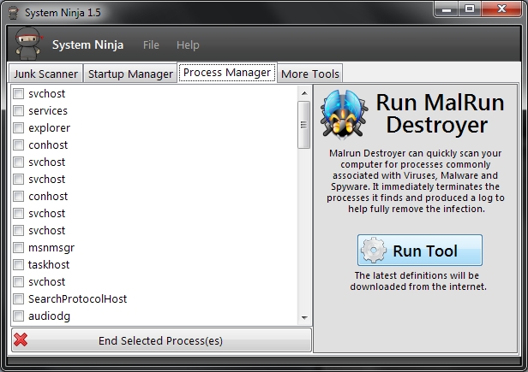This screenshot has height=372, width=528.
Task: Click the small ninja icon in title bar
Action: point(14,13)
